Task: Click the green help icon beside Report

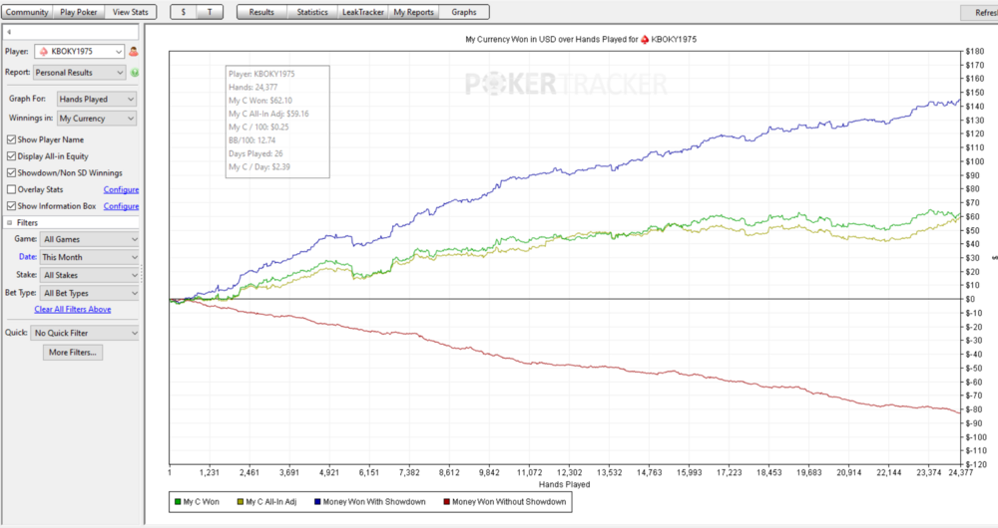Action: coord(134,73)
